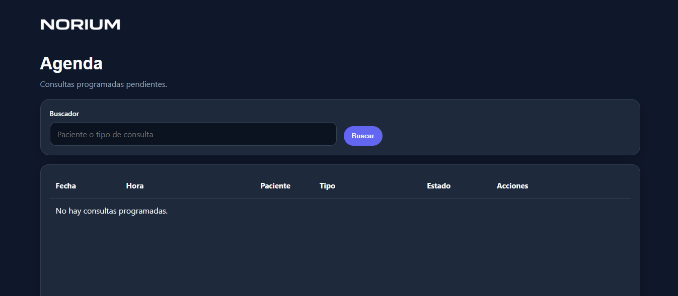Click the Paciente column header
This screenshot has width=678, height=296.
[275, 186]
